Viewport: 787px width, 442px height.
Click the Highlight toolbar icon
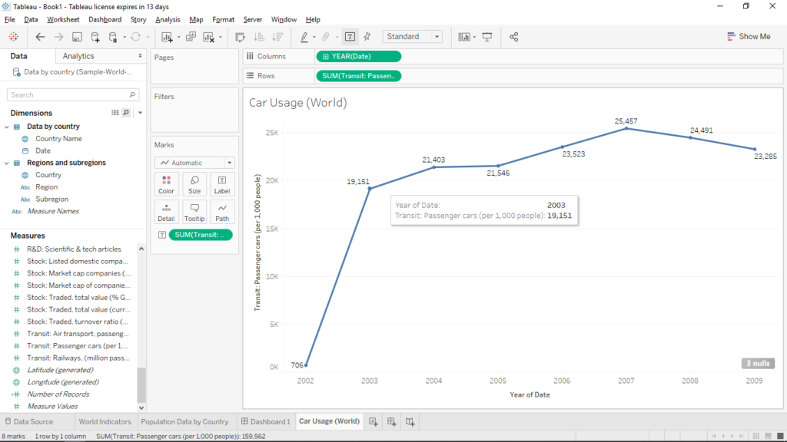(x=304, y=36)
